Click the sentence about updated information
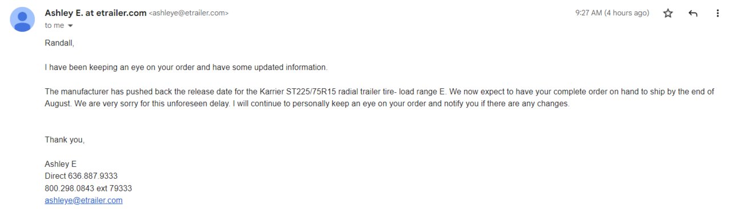 pyautogui.click(x=186, y=67)
